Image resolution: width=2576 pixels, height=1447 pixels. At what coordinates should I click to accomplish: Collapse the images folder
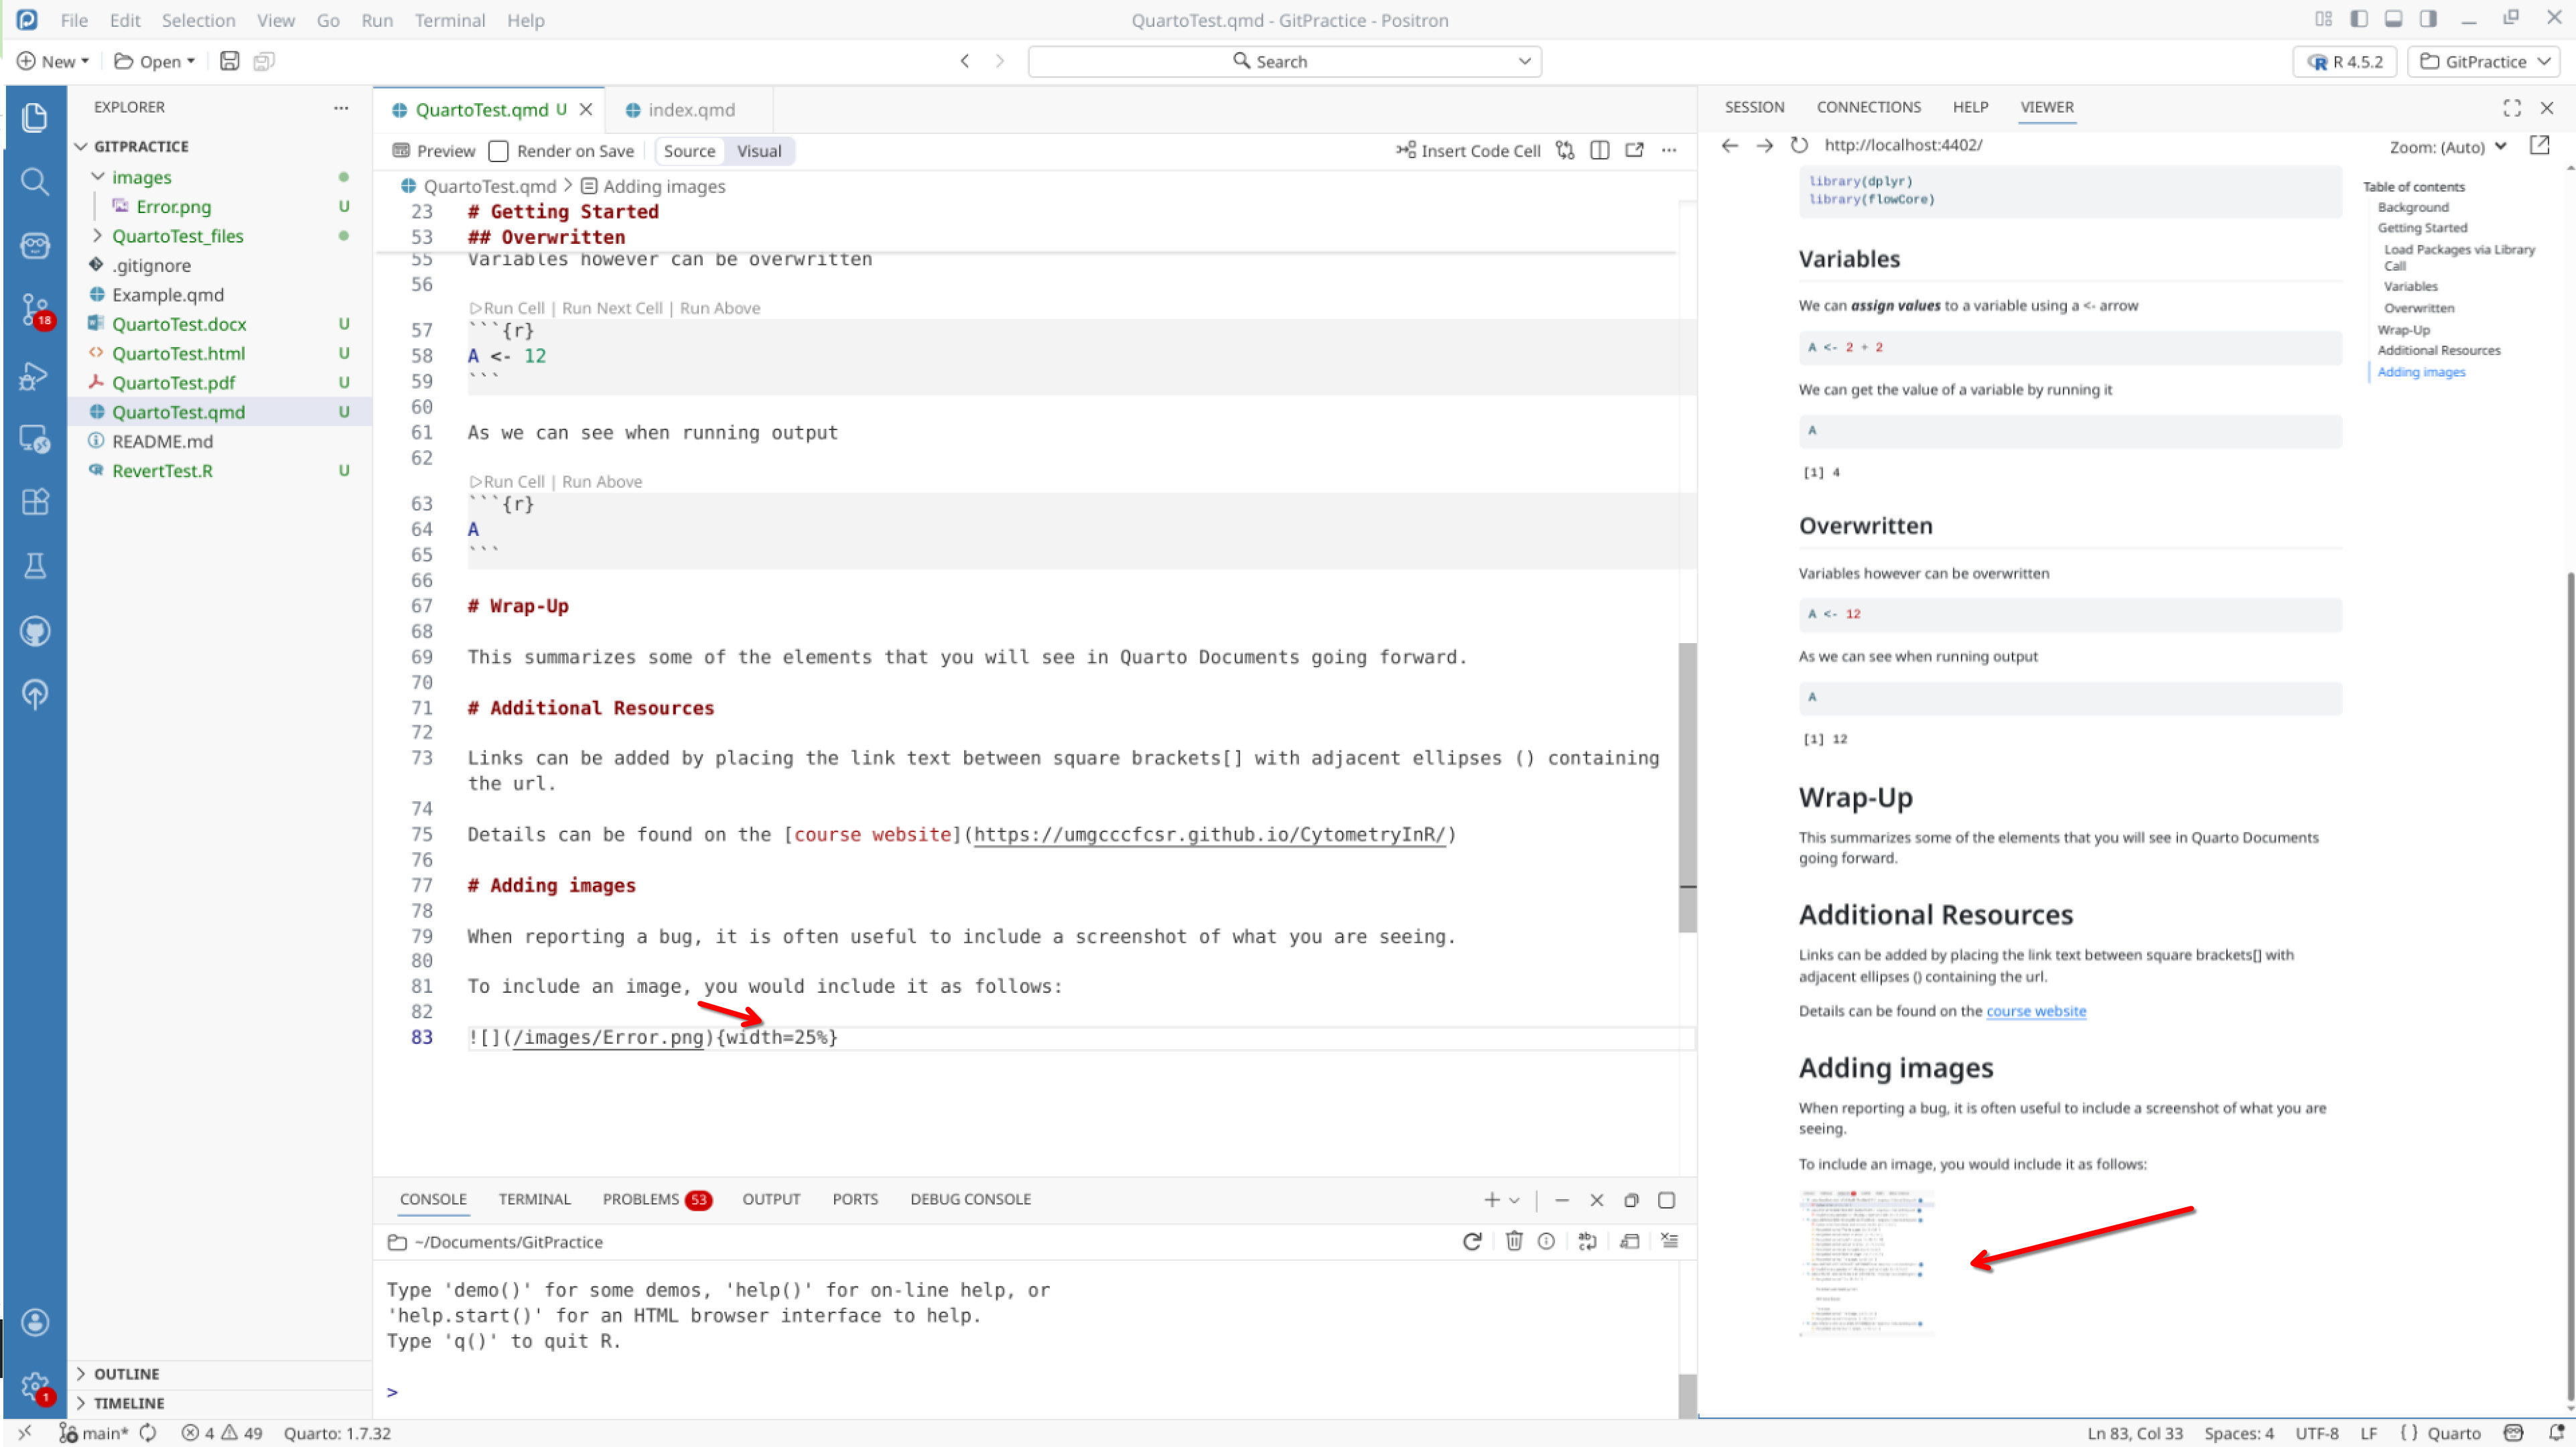point(98,177)
